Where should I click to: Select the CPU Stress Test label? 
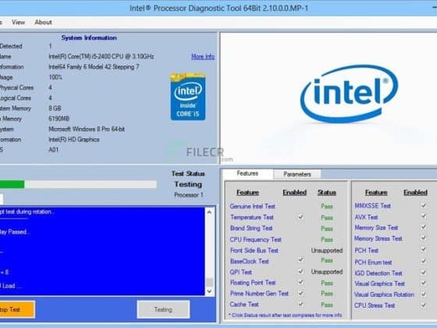pyautogui.click(x=375, y=305)
